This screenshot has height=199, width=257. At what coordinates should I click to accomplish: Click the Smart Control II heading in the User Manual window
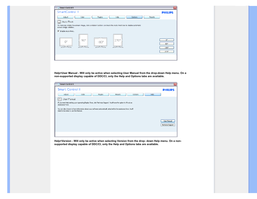click(69, 90)
